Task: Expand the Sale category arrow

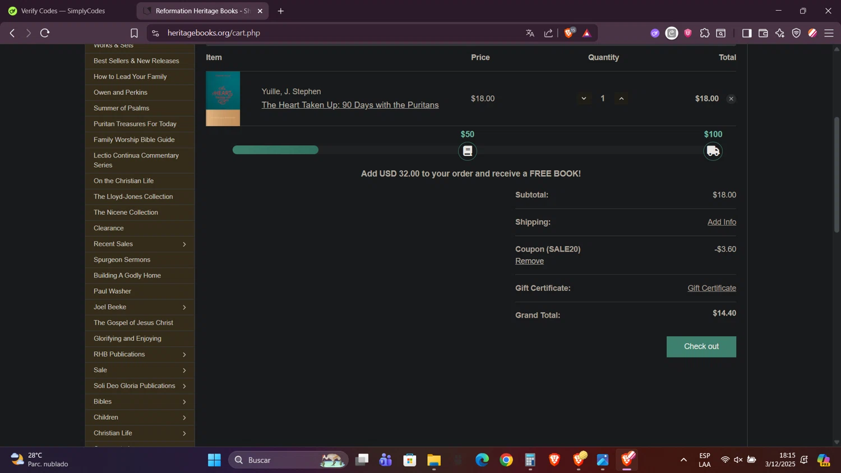Action: pos(184,370)
